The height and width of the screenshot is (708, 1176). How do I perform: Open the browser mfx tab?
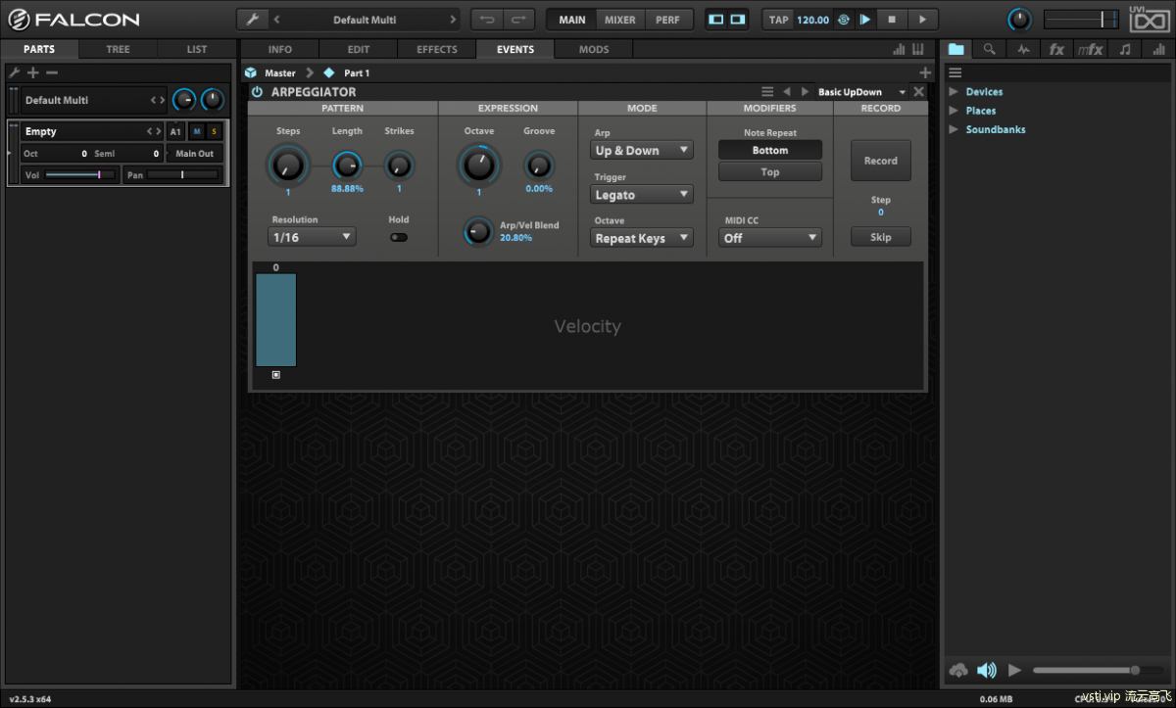tap(1090, 49)
